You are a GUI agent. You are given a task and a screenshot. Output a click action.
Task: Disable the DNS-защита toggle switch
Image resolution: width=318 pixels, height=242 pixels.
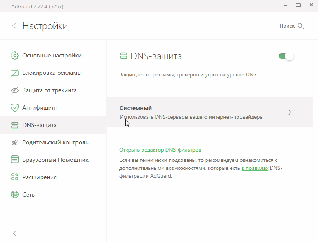point(286,56)
